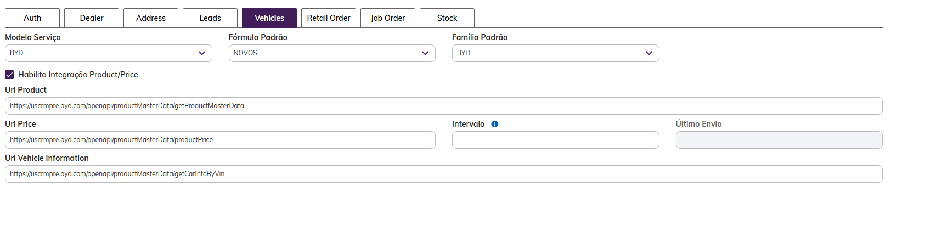Screen dimensions: 925x225
Task: Click the empty Intervalo input field
Action: [x=555, y=140]
